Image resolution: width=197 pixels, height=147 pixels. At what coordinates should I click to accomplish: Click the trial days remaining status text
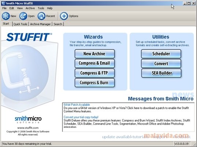[27, 144]
